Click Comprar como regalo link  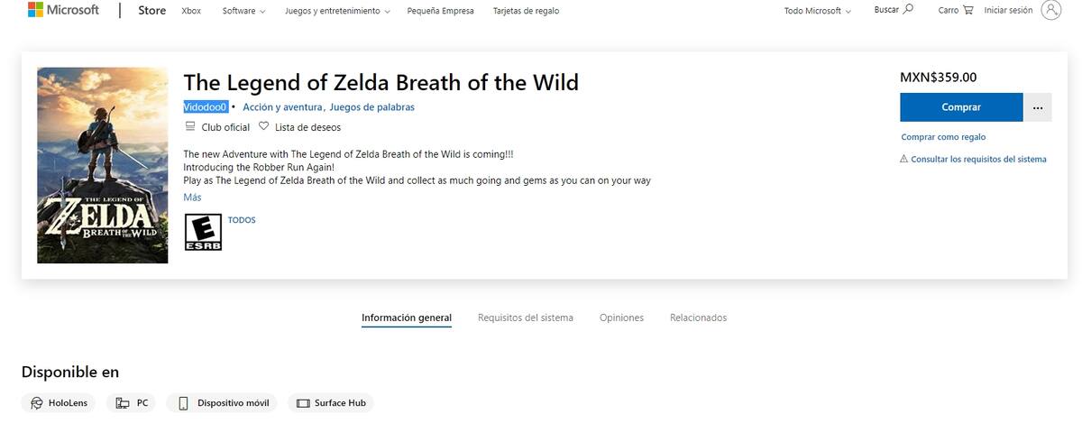pyautogui.click(x=943, y=137)
